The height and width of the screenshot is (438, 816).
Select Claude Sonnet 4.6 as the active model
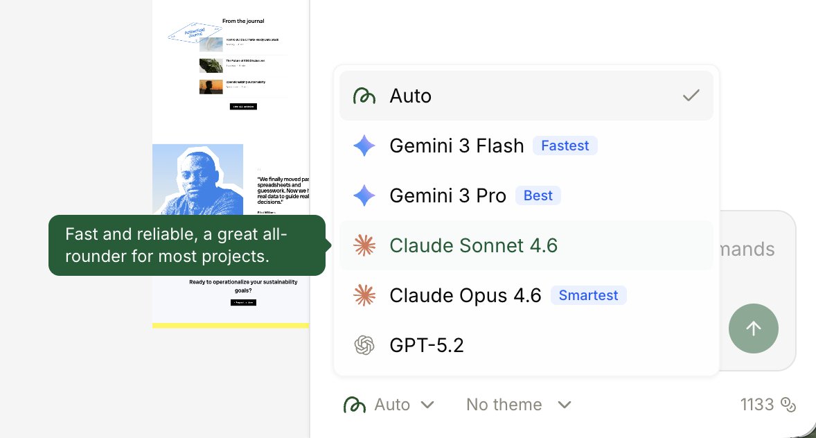coord(474,245)
